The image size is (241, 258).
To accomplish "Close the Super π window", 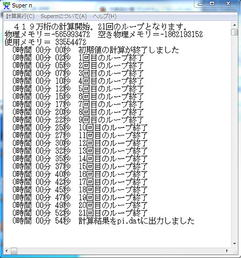I will [x=228, y=4].
